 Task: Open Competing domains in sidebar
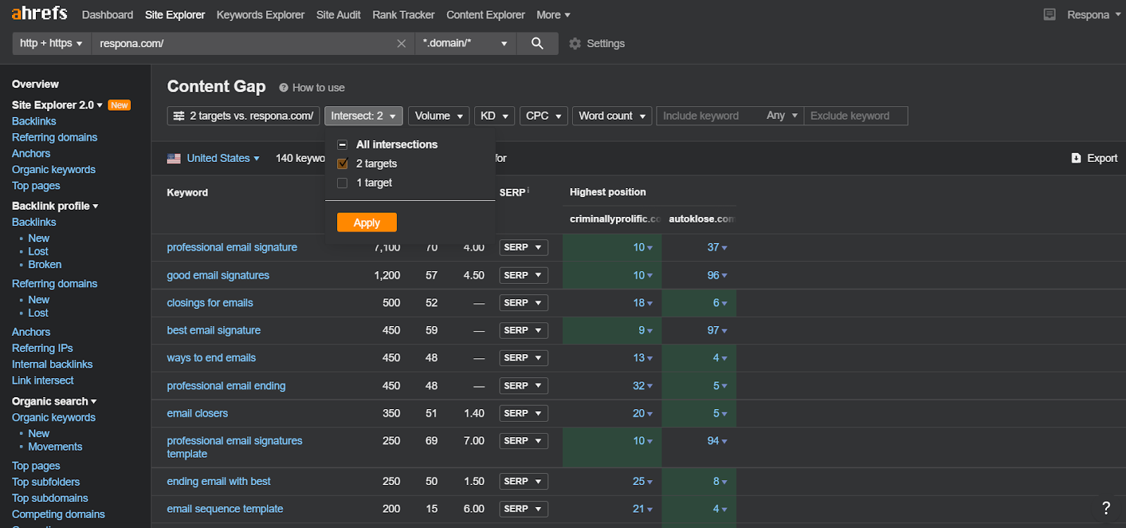coord(58,515)
